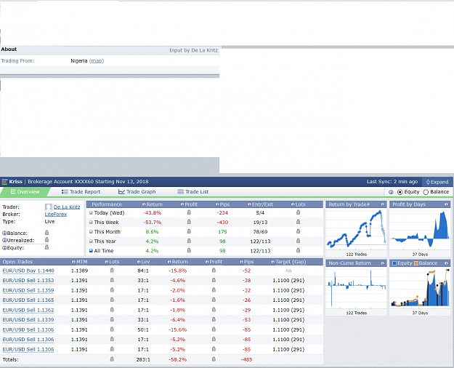The height and width of the screenshot is (368, 454).
Task: Toggle the This Year period checkbox
Action: pyautogui.click(x=91, y=241)
